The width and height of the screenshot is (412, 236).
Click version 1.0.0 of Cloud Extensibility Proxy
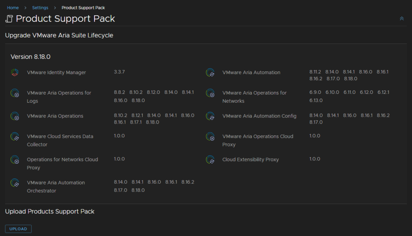click(x=315, y=159)
